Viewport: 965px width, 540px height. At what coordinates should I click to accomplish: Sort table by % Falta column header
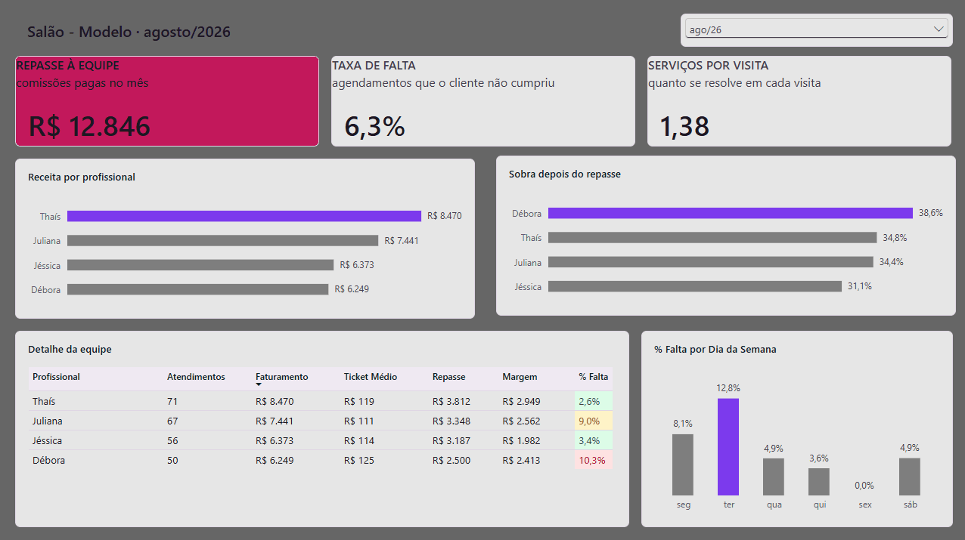click(x=594, y=377)
